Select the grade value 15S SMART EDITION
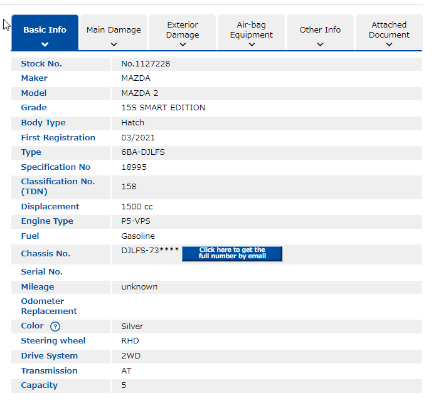The width and height of the screenshot is (446, 408). coord(163,108)
